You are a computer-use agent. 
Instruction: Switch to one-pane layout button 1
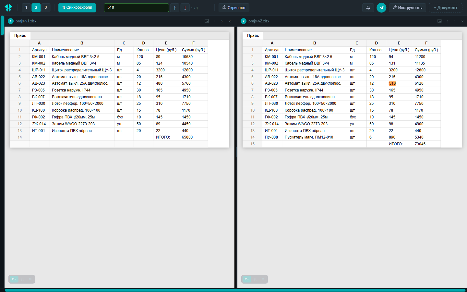[x=26, y=7]
